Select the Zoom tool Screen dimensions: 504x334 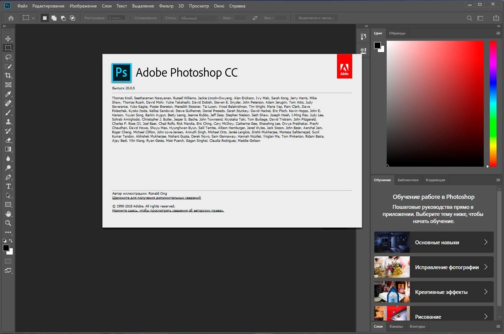point(8,223)
